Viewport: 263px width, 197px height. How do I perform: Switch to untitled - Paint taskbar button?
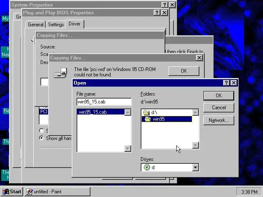(58, 192)
